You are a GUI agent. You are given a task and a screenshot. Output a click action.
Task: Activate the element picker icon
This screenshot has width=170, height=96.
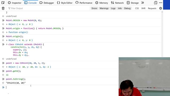click(3, 3)
